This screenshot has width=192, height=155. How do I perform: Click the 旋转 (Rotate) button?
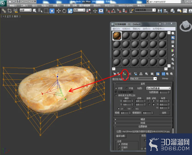tap(165, 113)
